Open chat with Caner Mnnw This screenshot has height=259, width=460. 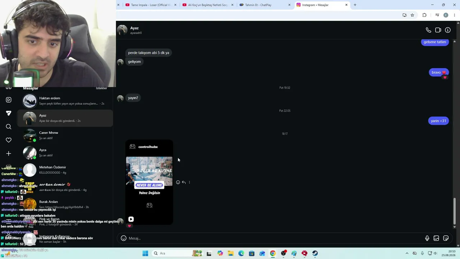(x=65, y=135)
